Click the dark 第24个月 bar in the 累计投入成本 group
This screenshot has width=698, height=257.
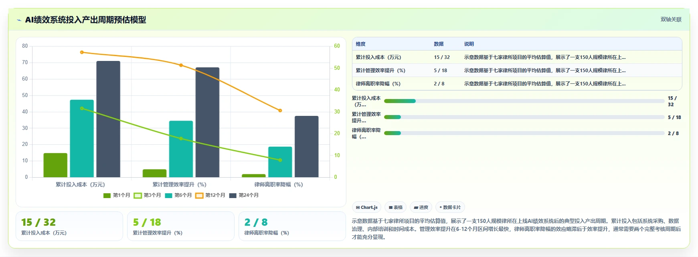(x=108, y=119)
